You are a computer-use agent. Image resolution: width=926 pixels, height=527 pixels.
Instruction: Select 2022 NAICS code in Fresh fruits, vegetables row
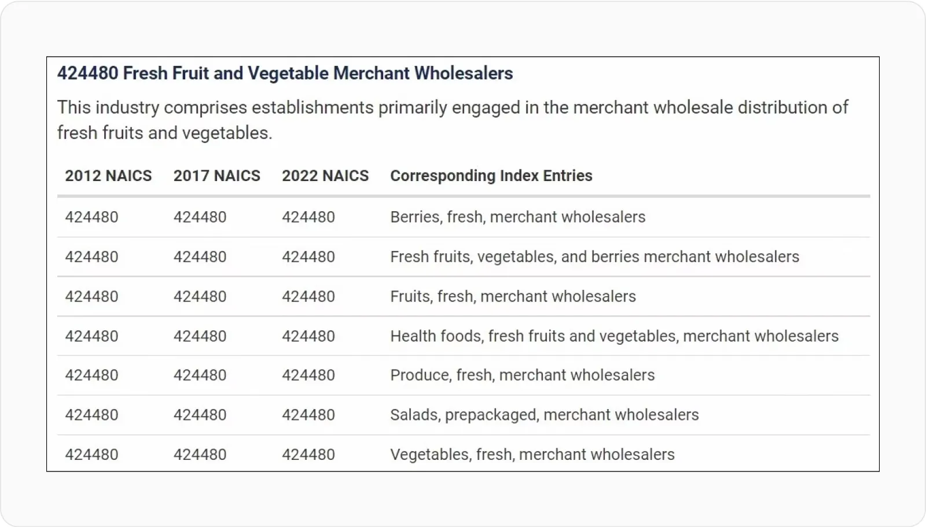(x=308, y=257)
